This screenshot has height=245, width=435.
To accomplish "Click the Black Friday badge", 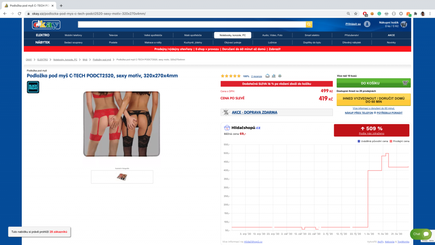I will 33,87.
